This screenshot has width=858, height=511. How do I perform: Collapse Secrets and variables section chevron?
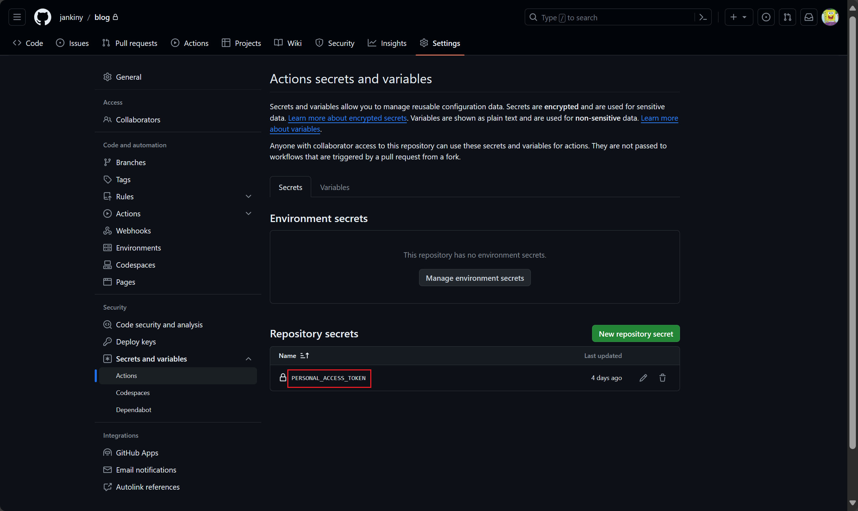coord(248,359)
